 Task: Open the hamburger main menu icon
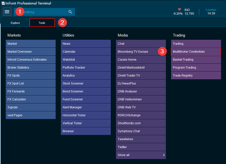7,12
